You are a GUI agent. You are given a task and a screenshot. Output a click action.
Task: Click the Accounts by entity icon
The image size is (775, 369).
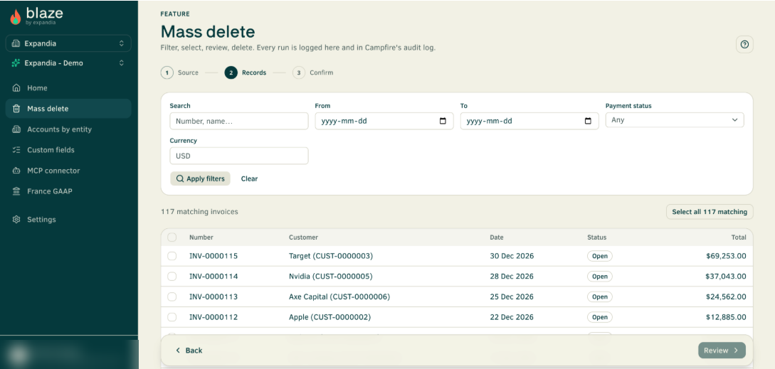click(x=16, y=129)
